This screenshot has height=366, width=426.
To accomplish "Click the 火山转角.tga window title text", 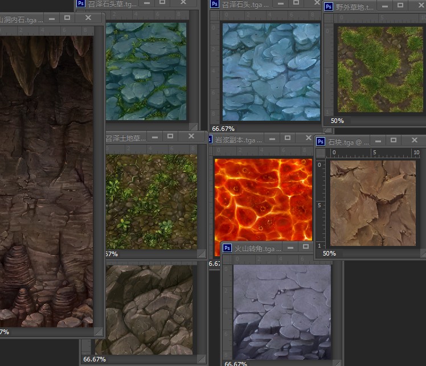I will tap(257, 249).
